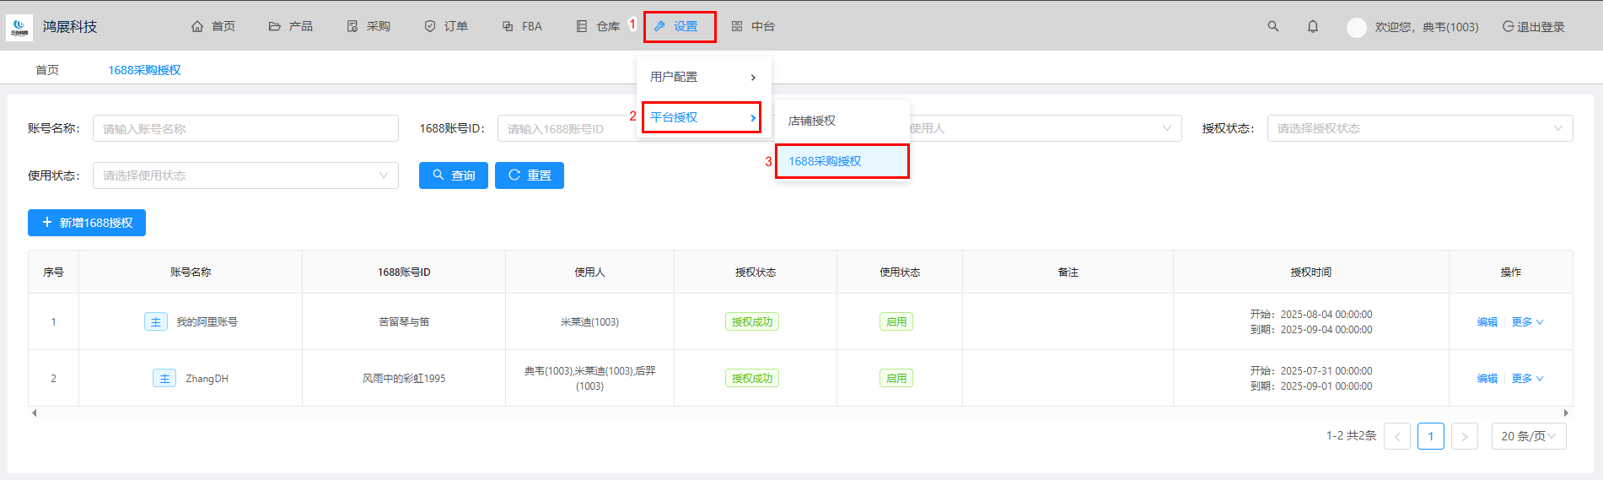Screen dimensions: 1603x480
Task: Open the notification bell
Action: point(1313,26)
